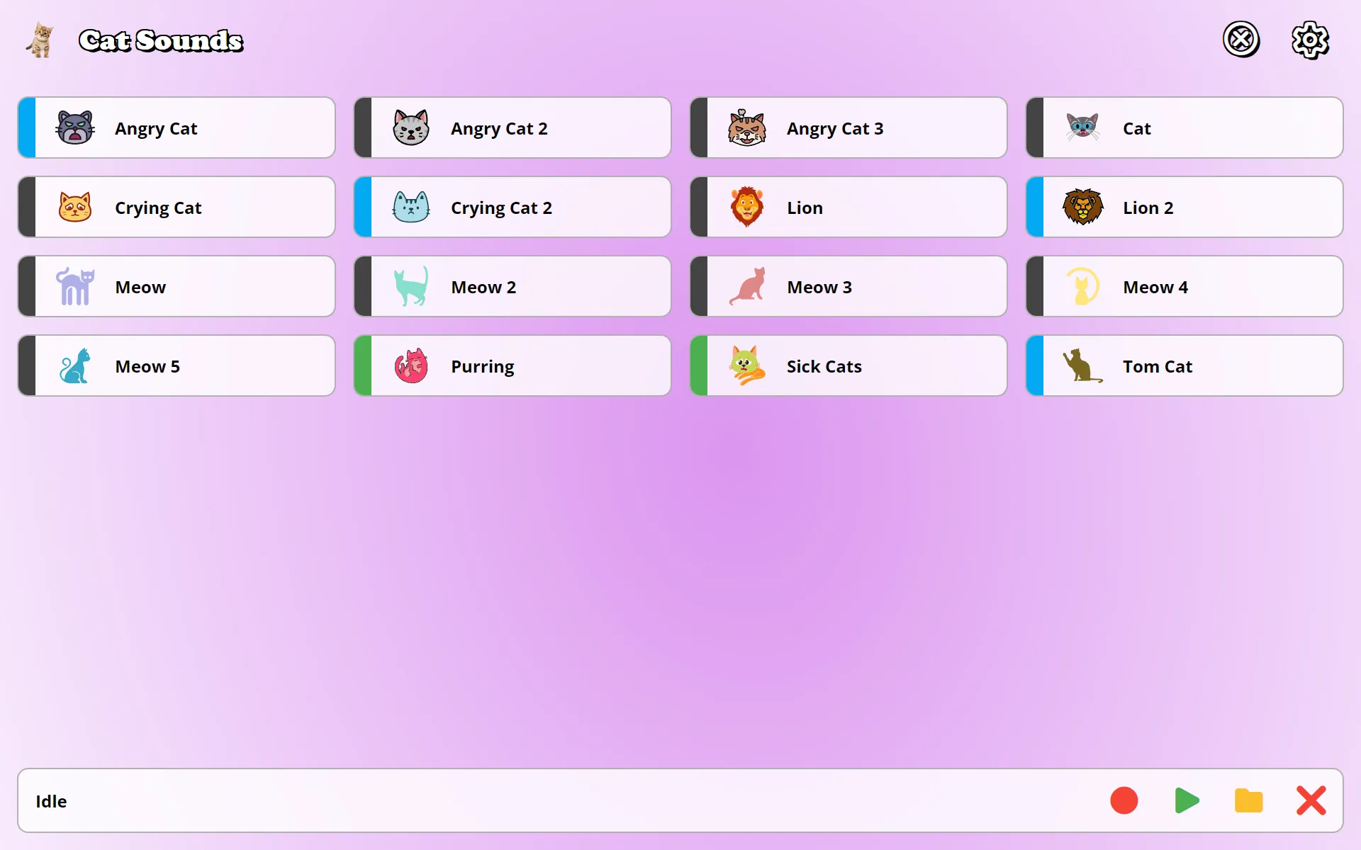Click the Lion sound icon

[746, 208]
